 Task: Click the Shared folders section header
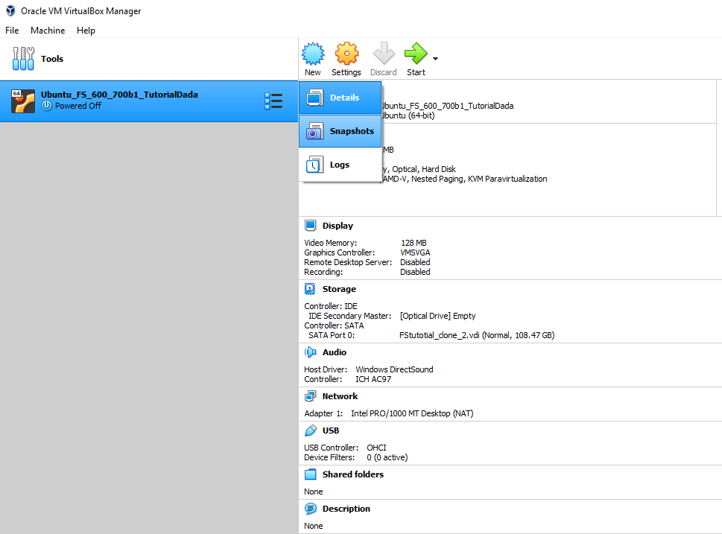352,474
